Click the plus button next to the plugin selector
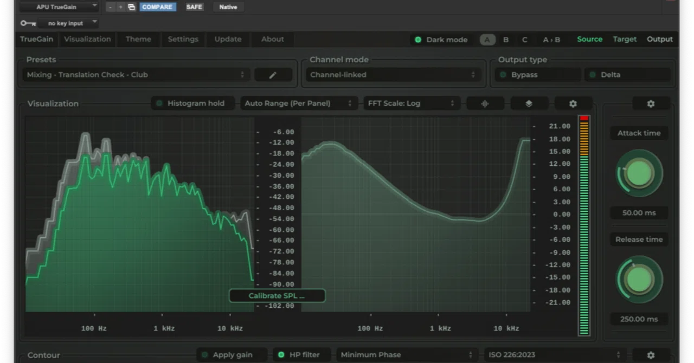Viewport: 694px width, 363px height. tap(120, 7)
